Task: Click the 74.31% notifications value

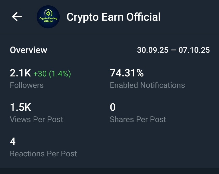Action: pos(127,73)
